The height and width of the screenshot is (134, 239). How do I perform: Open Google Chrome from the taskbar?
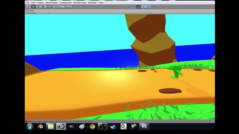(92, 127)
